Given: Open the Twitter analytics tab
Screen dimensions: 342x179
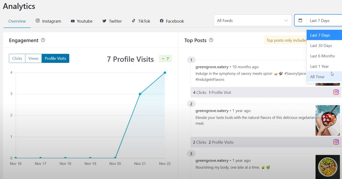Looking at the screenshot, I should tap(112, 21).
